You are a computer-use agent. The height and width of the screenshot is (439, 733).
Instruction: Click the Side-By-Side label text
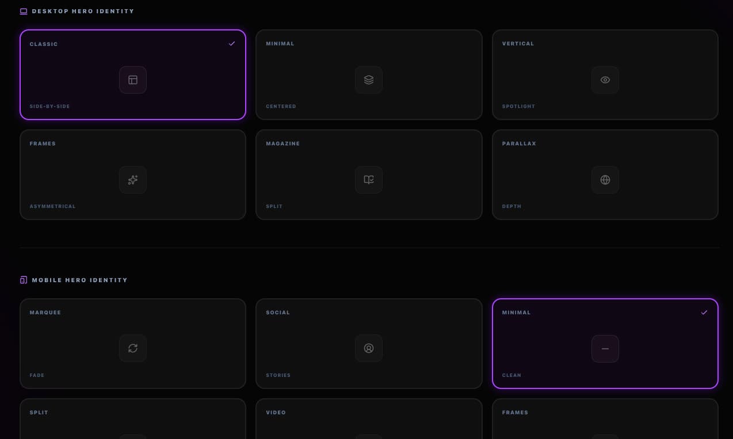[50, 106]
